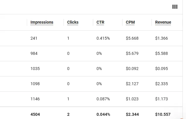Select the $1.173 revenue cell
The height and width of the screenshot is (119, 186).
point(161,99)
